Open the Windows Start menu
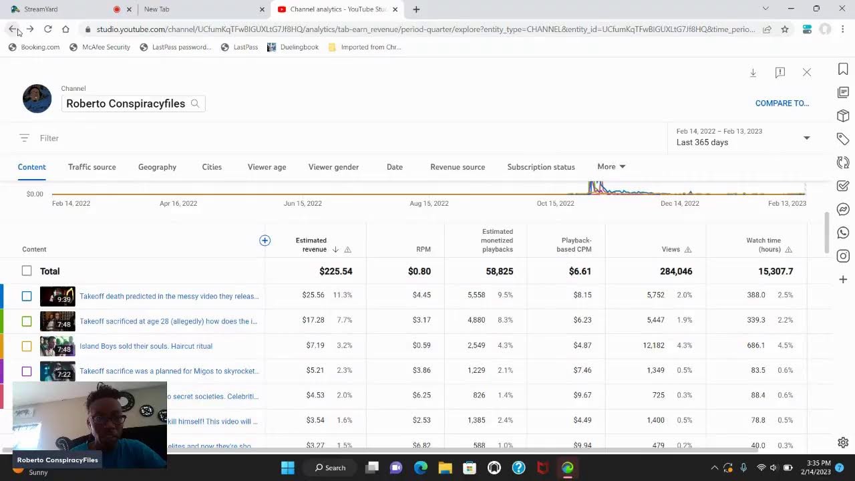 288,468
